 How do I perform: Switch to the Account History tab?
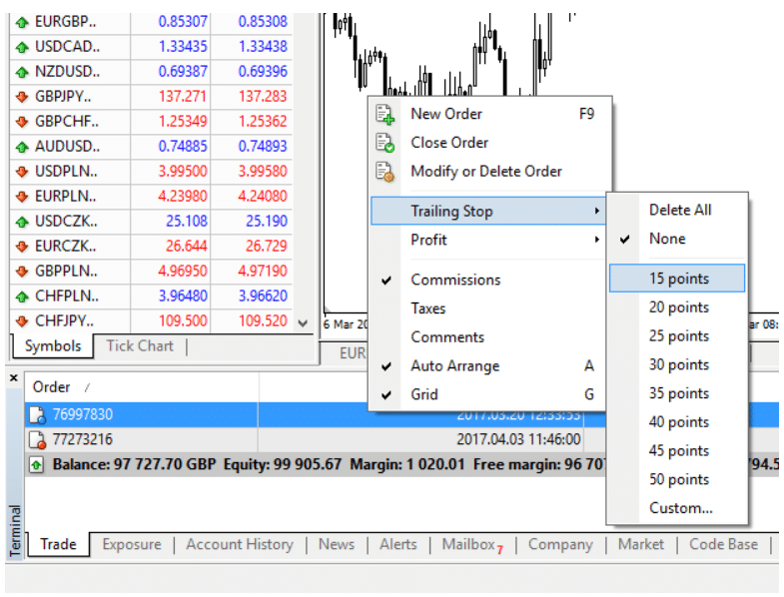[x=240, y=545]
